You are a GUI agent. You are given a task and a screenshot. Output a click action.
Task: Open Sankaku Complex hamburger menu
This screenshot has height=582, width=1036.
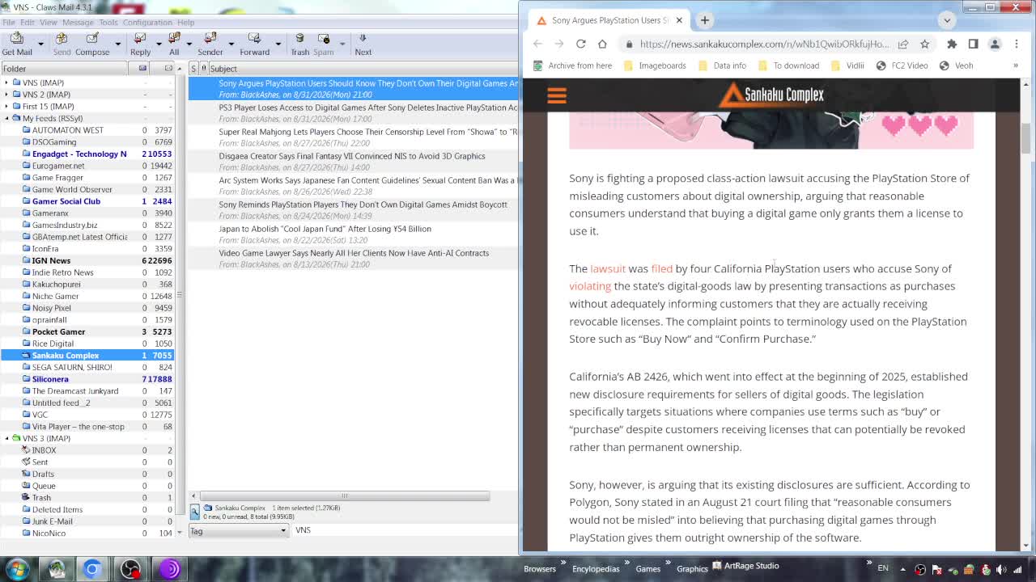pos(557,95)
